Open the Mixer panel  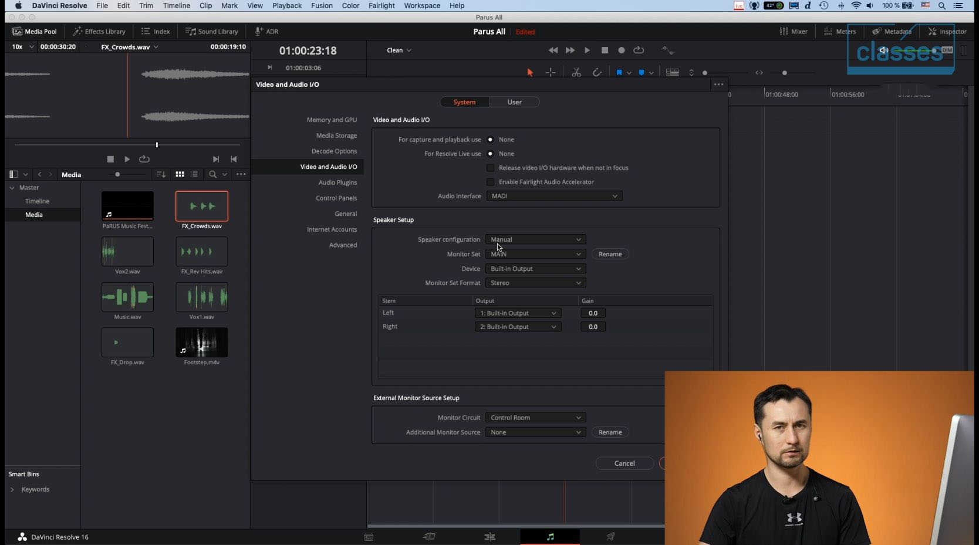[x=794, y=32]
